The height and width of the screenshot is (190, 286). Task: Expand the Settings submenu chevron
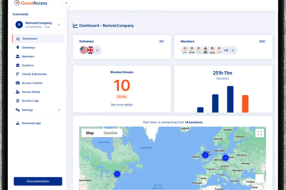click(x=59, y=110)
